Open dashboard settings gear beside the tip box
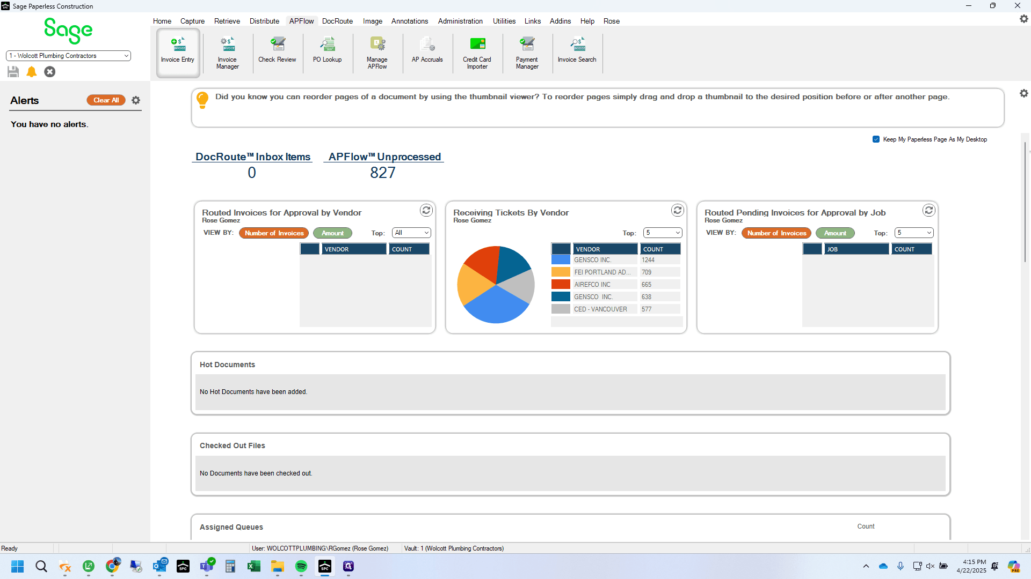Viewport: 1031px width, 579px height. coord(1023,93)
